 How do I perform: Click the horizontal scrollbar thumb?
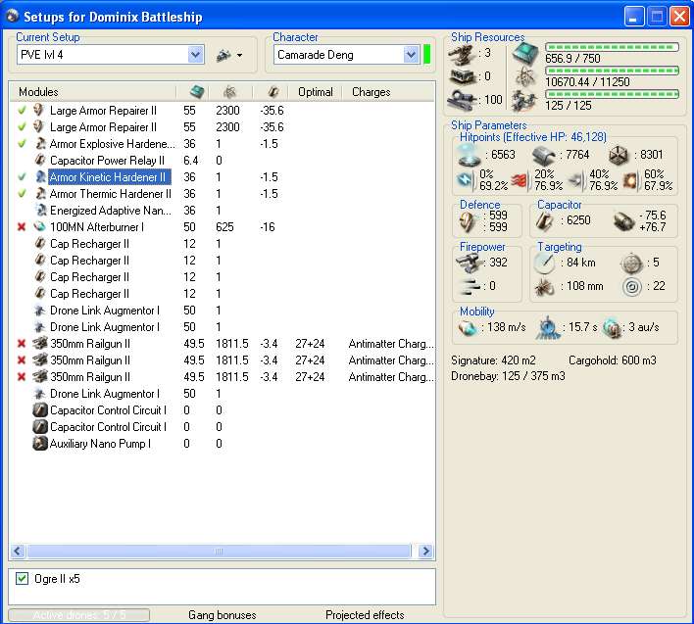pos(219,551)
